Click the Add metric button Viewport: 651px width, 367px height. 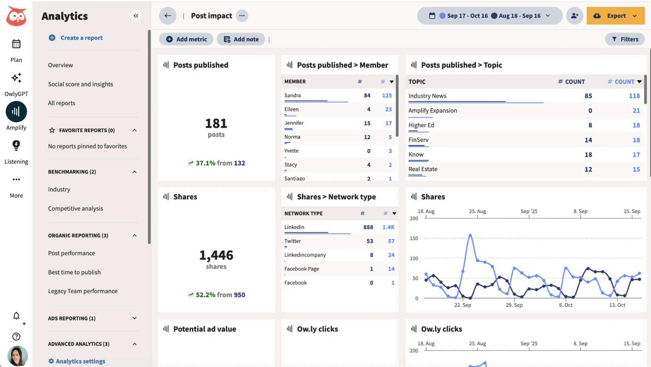[x=186, y=39]
